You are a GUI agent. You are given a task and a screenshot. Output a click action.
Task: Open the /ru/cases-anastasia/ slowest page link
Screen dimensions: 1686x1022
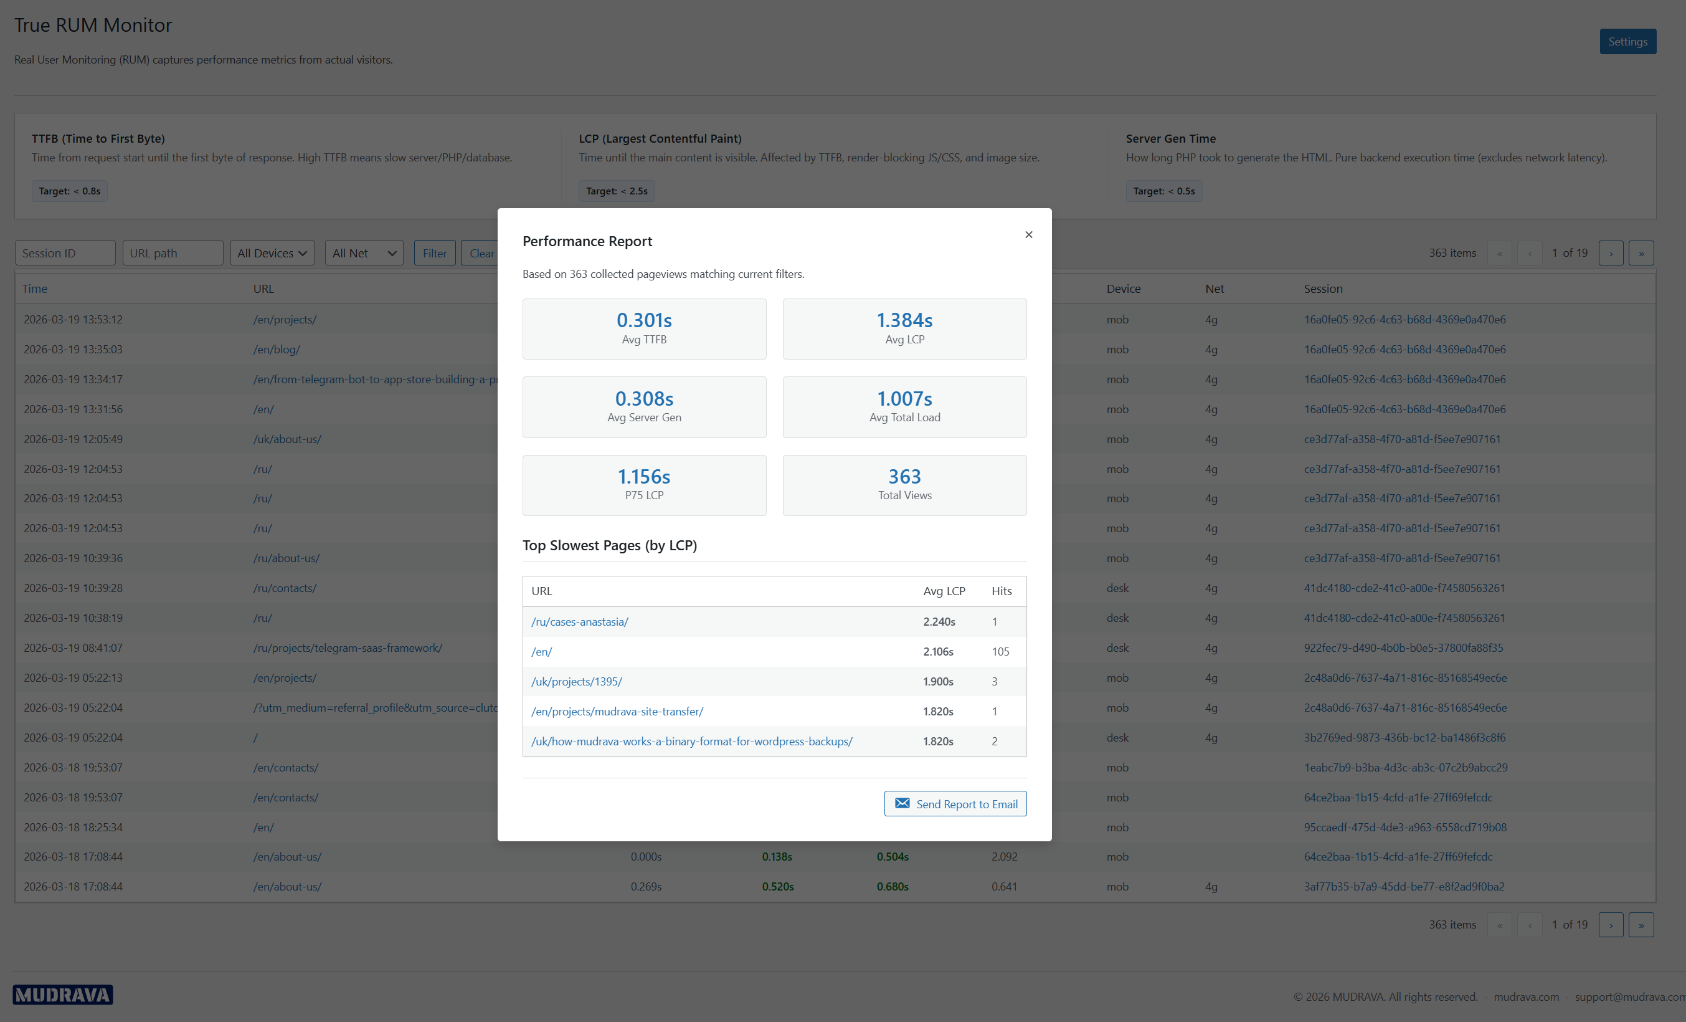pyautogui.click(x=579, y=621)
